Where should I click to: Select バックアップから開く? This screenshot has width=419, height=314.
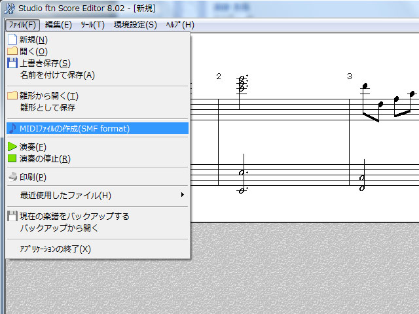98,228
